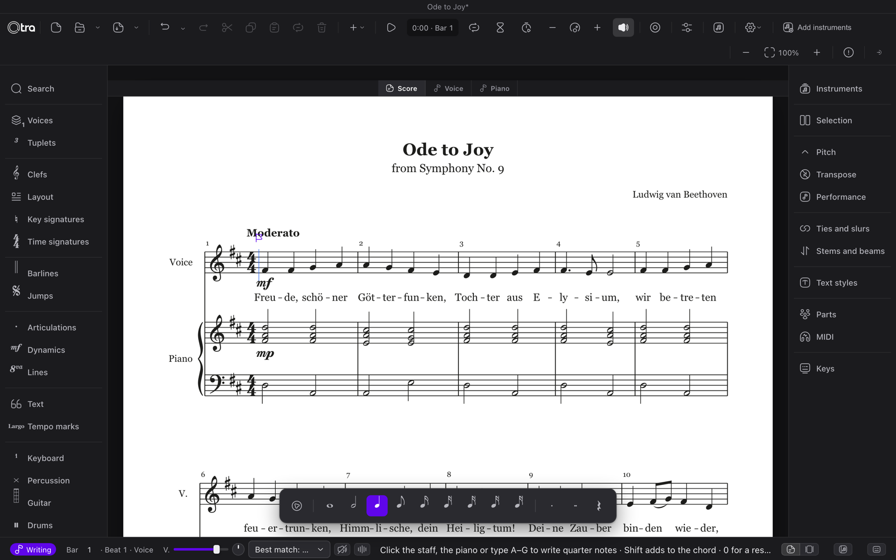Click the trash delete icon
The height and width of the screenshot is (560, 896).
[x=322, y=28]
